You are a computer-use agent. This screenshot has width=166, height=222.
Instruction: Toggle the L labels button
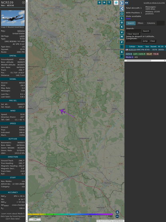pos(122,18)
